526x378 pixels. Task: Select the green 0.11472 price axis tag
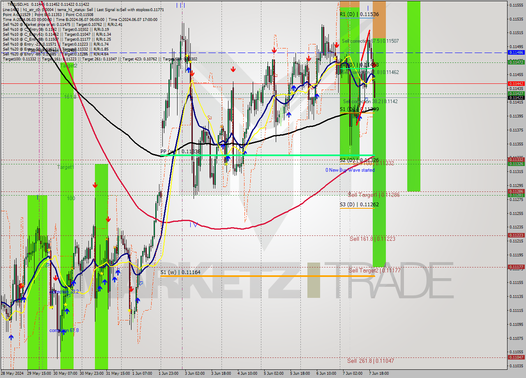pos(516,62)
